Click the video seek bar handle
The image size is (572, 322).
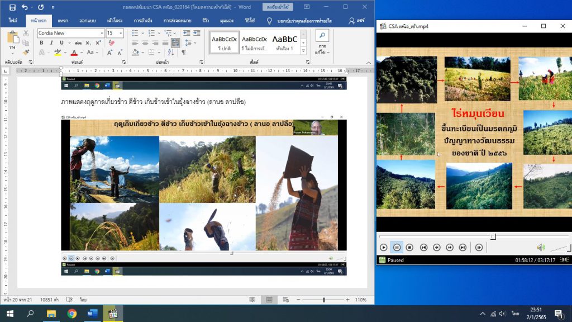tap(492, 236)
